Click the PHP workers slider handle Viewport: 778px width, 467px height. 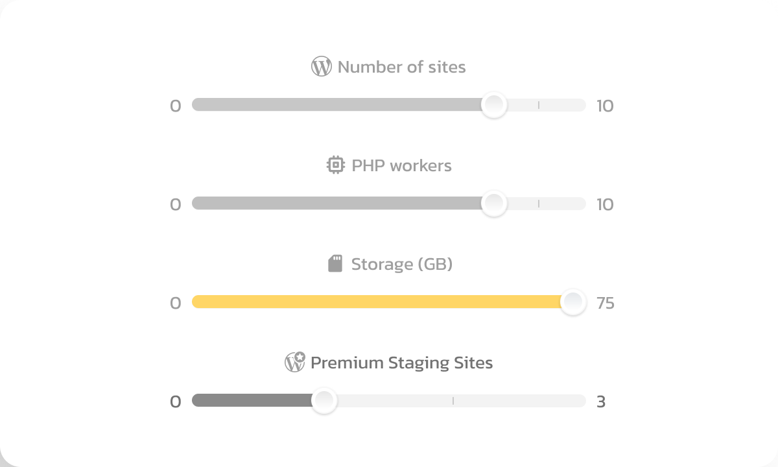494,204
